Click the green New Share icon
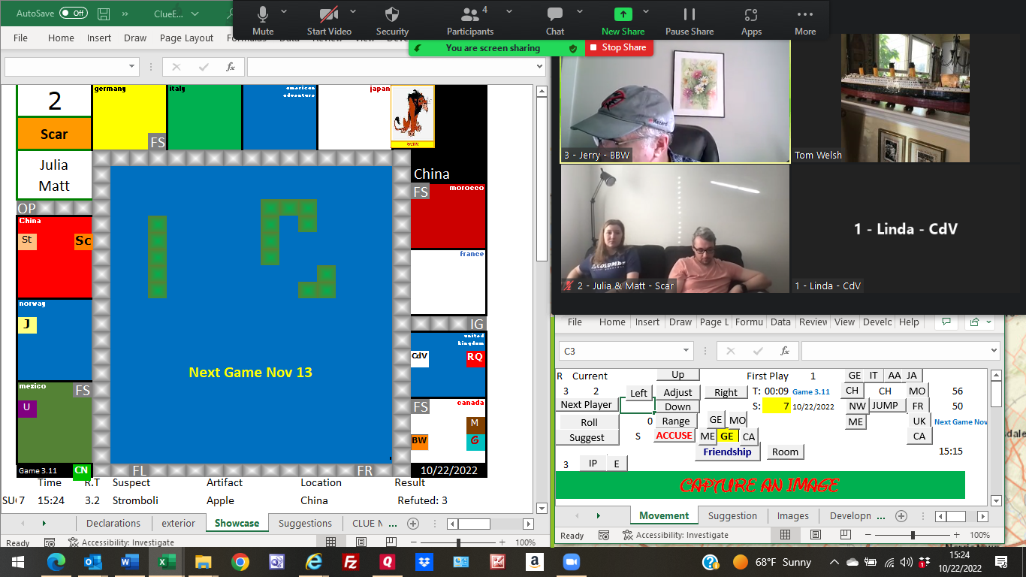The height and width of the screenshot is (577, 1026). pos(623,14)
